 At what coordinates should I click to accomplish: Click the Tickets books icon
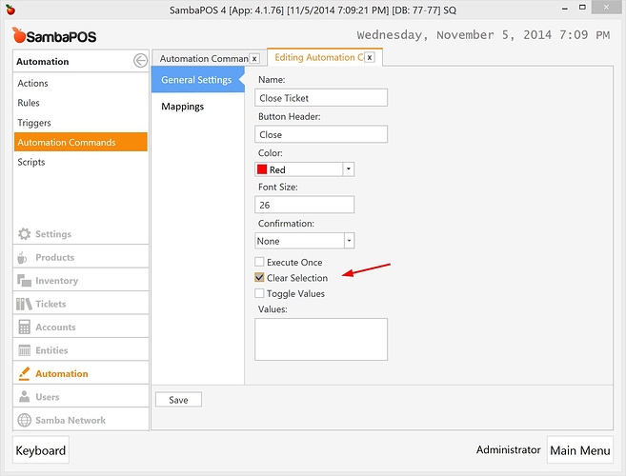[x=24, y=304]
